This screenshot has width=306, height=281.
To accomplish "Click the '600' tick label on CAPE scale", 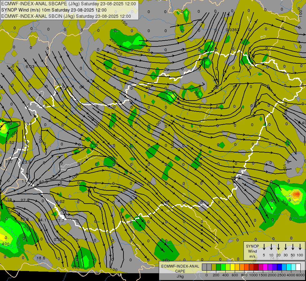I will coord(235,275).
